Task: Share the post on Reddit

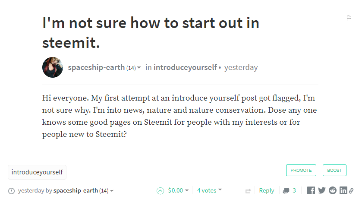Action: 333,190
